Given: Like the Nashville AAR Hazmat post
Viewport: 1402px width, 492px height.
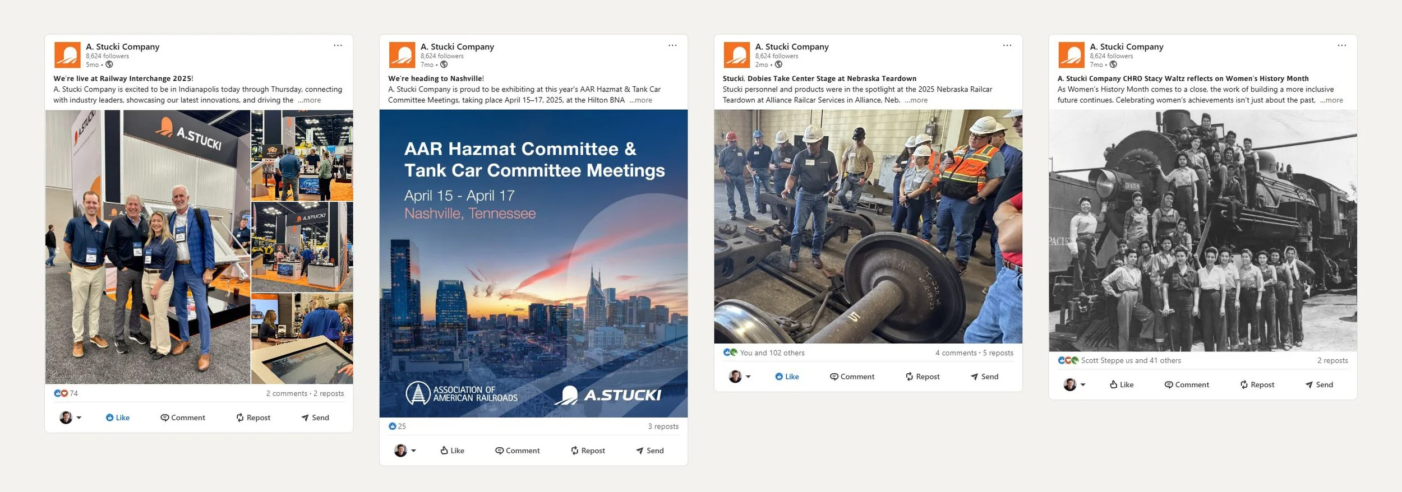Looking at the screenshot, I should click(452, 451).
